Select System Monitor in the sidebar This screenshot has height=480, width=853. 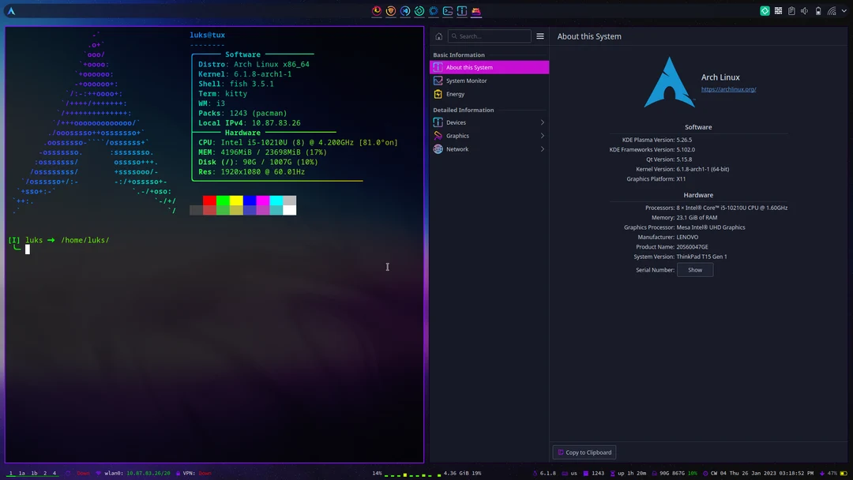click(x=466, y=80)
